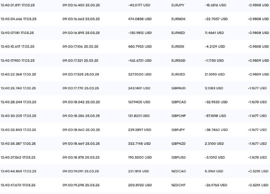Select the -162.6721 USD value
This screenshot has width=270, height=194.
click(x=140, y=60)
